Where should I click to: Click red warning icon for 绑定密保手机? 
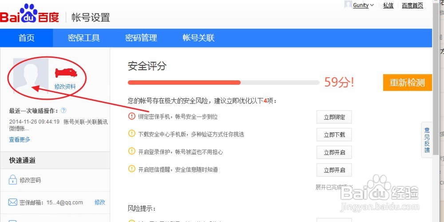point(131,116)
